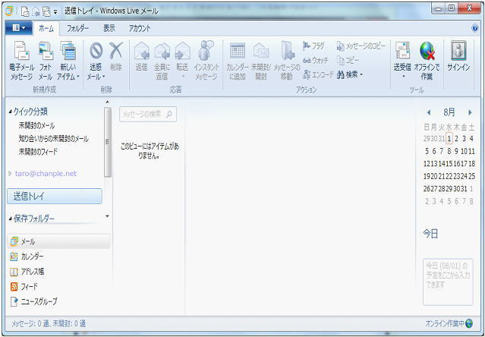
Task: Click the search magnifier icon
Action: tap(169, 115)
